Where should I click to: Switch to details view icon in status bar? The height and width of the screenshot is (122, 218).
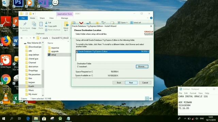click(147, 99)
